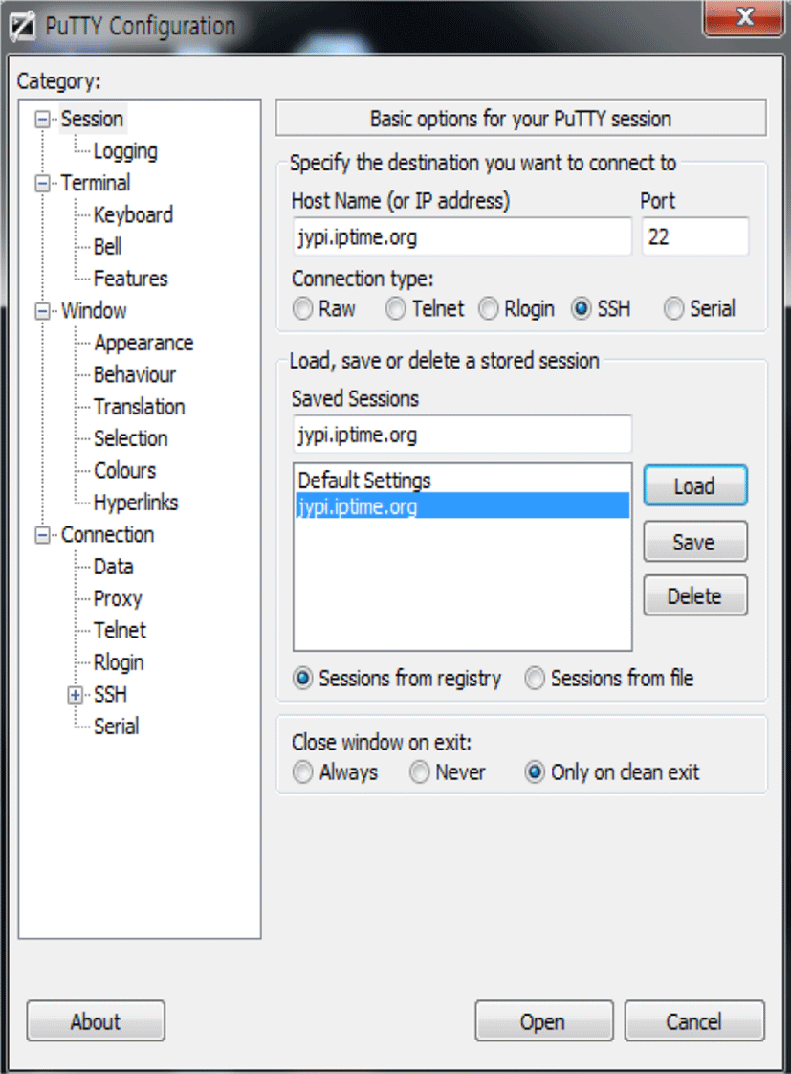Open Telnet settings in category tree
Screen dimensions: 791x1074
(x=121, y=631)
